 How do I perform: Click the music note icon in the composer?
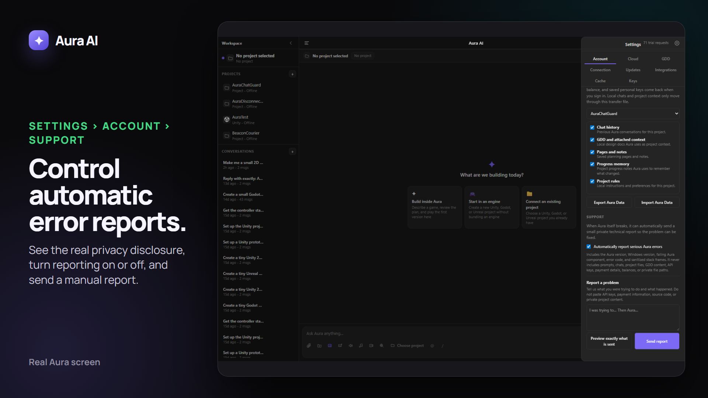[x=361, y=346]
